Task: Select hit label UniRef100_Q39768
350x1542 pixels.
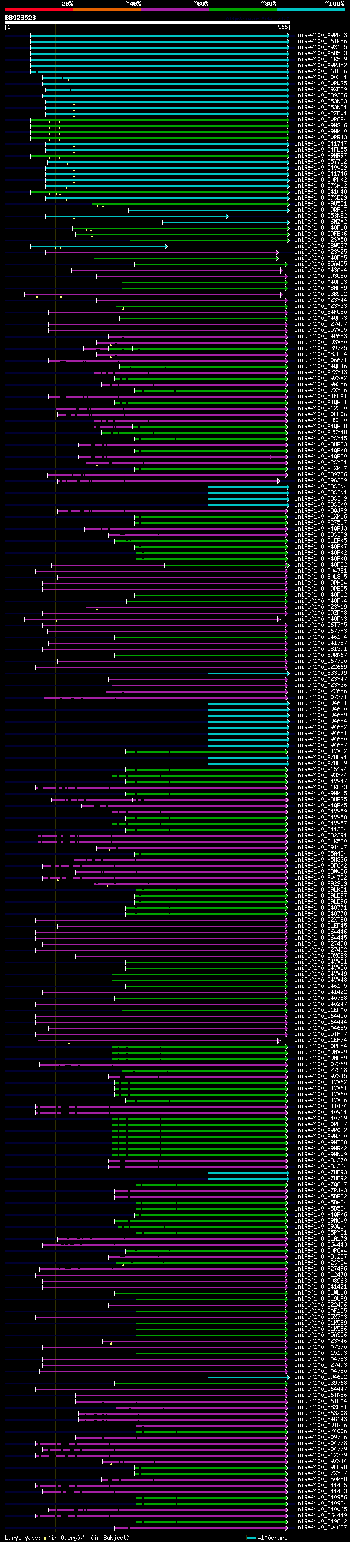Action: click(x=320, y=1383)
